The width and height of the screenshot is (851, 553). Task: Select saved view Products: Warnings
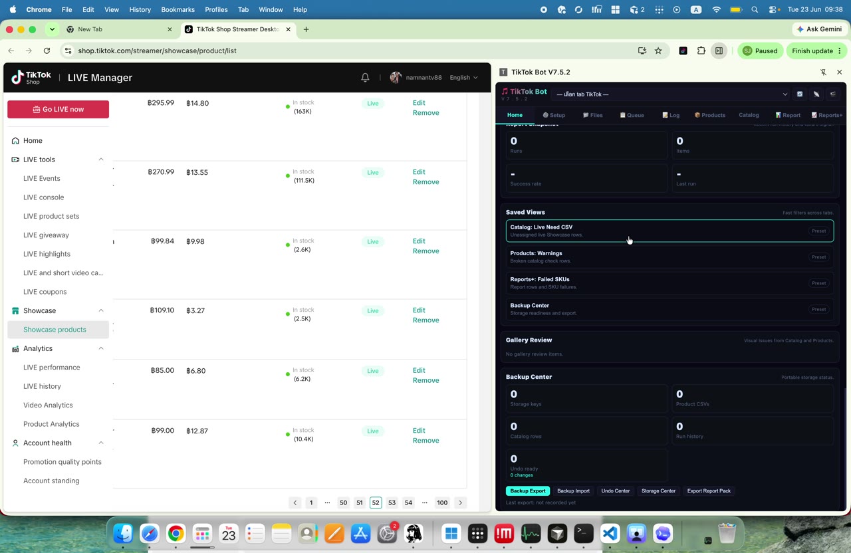point(669,257)
